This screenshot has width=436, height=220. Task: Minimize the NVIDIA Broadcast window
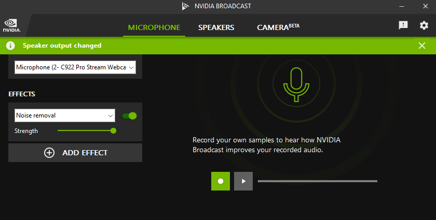402,6
